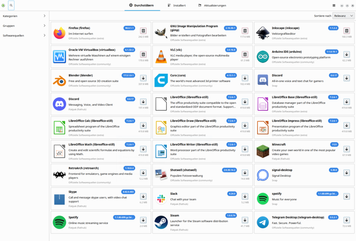The height and width of the screenshot is (241, 356).
Task: Click the "Telegram Desktop (telegram-desktop)" title
Action: (x=298, y=217)
